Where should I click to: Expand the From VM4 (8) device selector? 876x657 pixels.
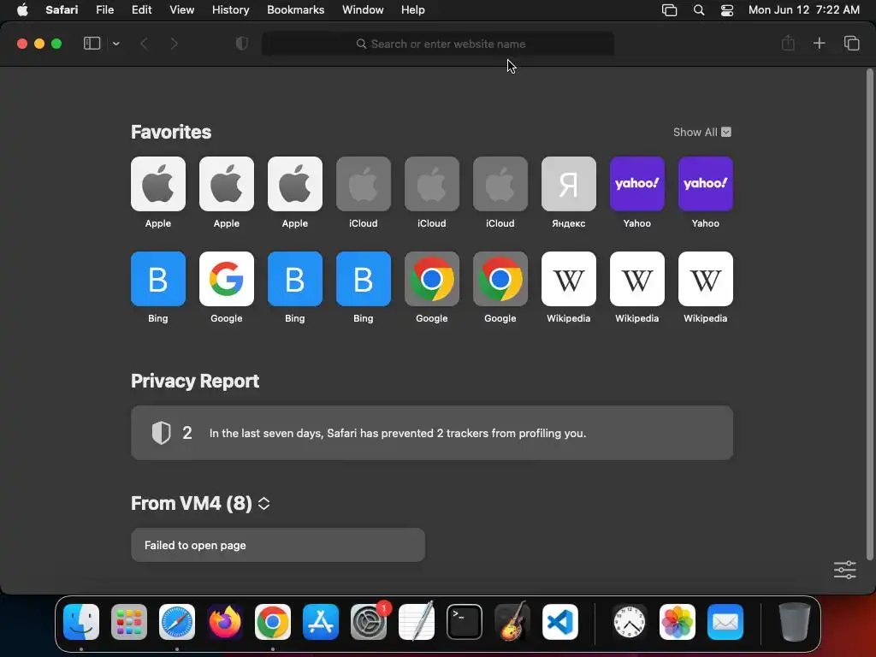[263, 503]
